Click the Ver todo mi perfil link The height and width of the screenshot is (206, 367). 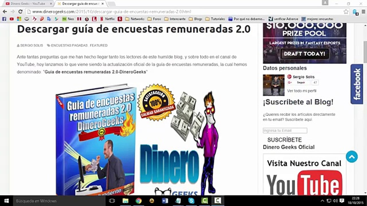[302, 91]
